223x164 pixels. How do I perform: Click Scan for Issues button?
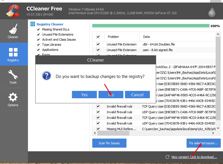[x=109, y=143]
